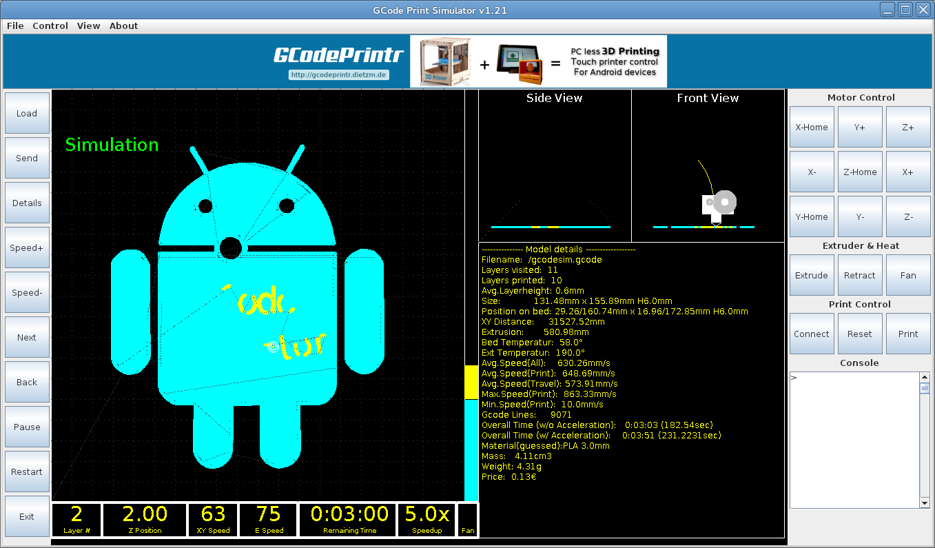The width and height of the screenshot is (935, 548).
Task: Show model Details
Action: (x=27, y=203)
